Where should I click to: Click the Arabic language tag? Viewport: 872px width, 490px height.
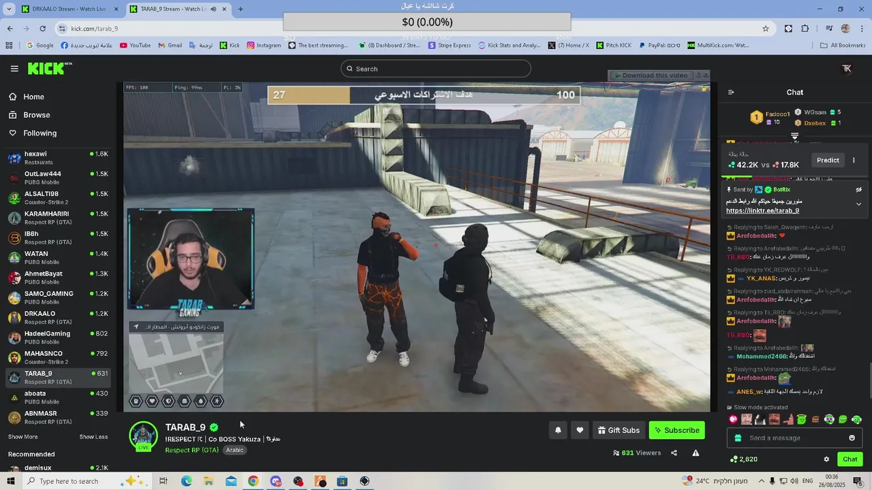[234, 451]
